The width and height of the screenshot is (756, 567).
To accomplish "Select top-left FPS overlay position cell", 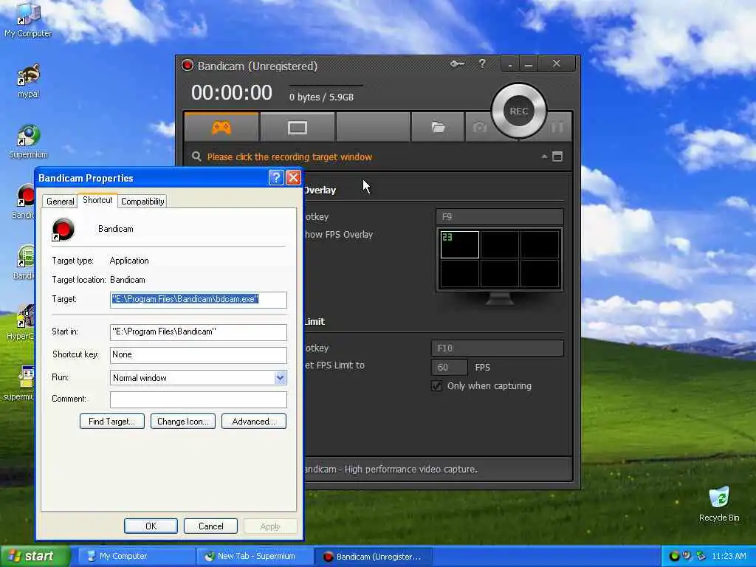I will [460, 244].
